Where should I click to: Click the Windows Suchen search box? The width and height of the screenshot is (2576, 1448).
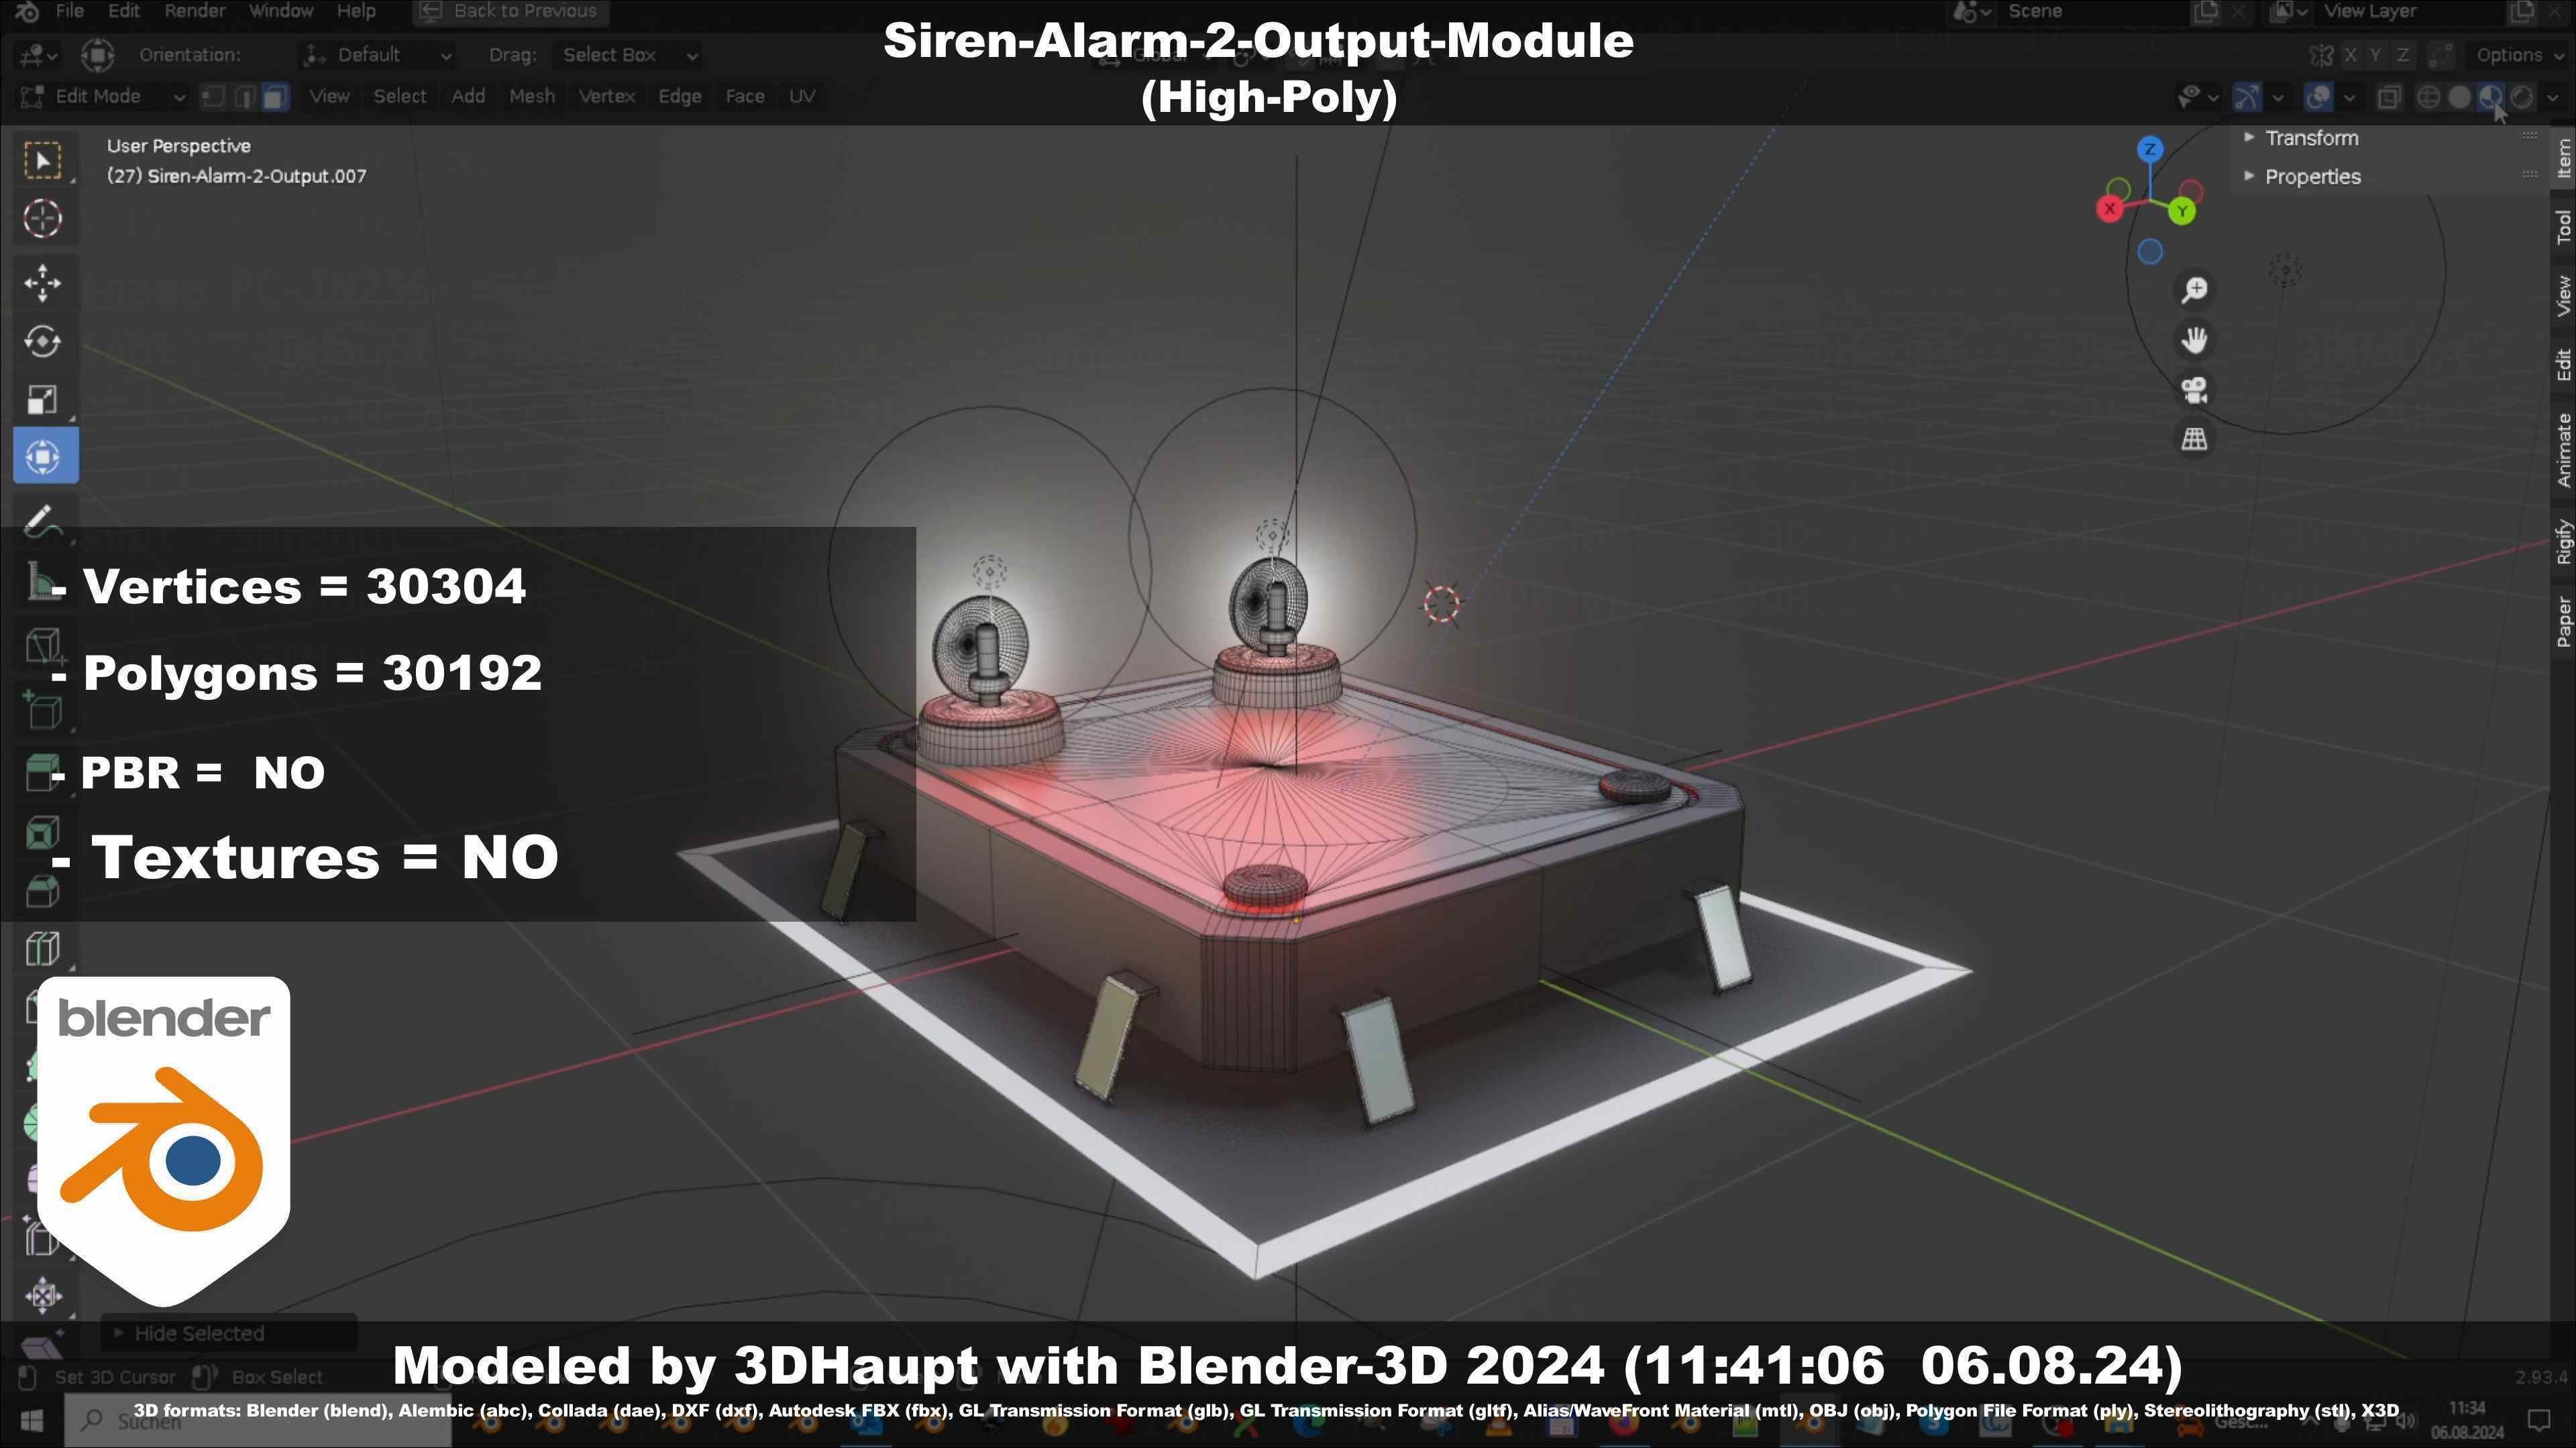[x=258, y=1420]
